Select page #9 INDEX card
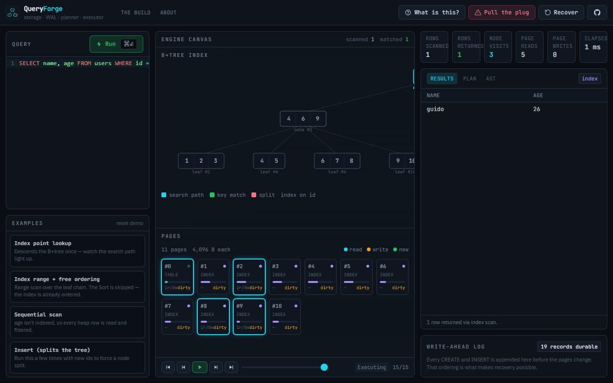 (249, 316)
